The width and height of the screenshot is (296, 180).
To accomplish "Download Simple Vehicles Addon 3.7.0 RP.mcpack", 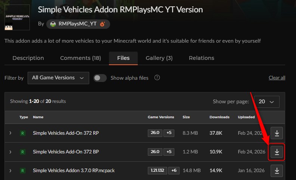I will pos(277,171).
